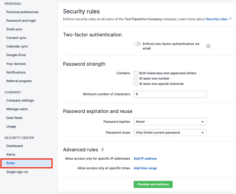Viewport: 236px width, 194px height.
Task: Navigate to Company settings
Action: pyautogui.click(x=20, y=101)
